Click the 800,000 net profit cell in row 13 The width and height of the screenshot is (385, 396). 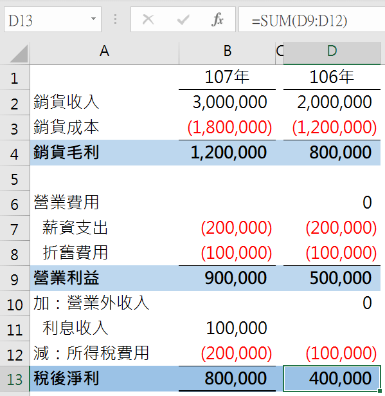pos(227,379)
